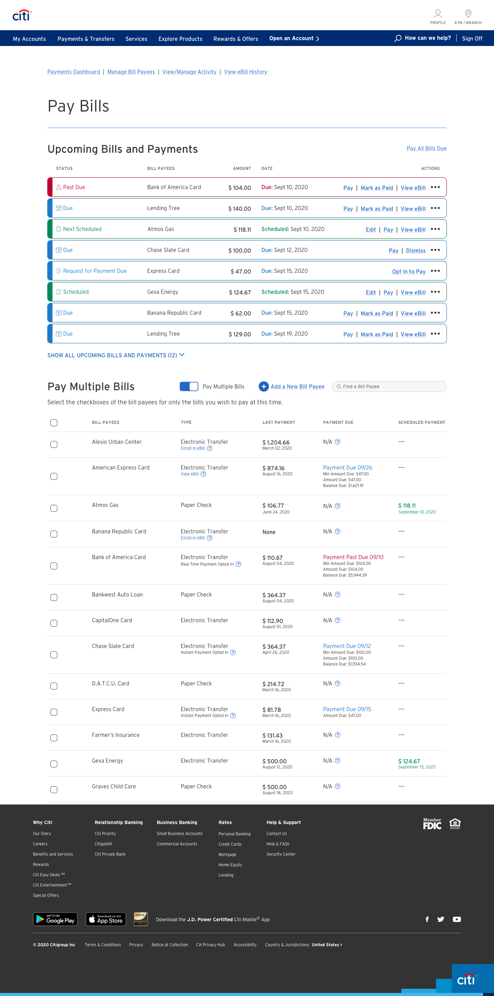Screen dimensions: 494x996
Task: Open the Google Play badge
Action: (55, 919)
